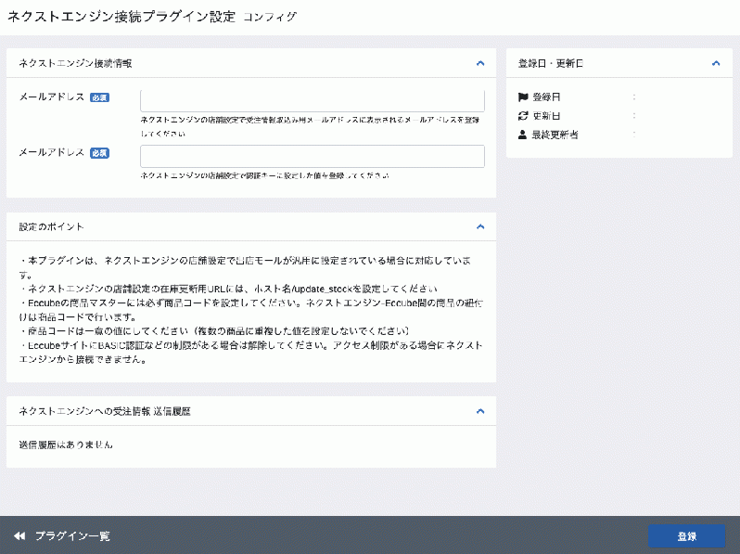Collapse the 登録日・更新日 panel

click(716, 63)
